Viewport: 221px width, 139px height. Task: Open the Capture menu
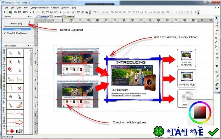[x=55, y=8]
